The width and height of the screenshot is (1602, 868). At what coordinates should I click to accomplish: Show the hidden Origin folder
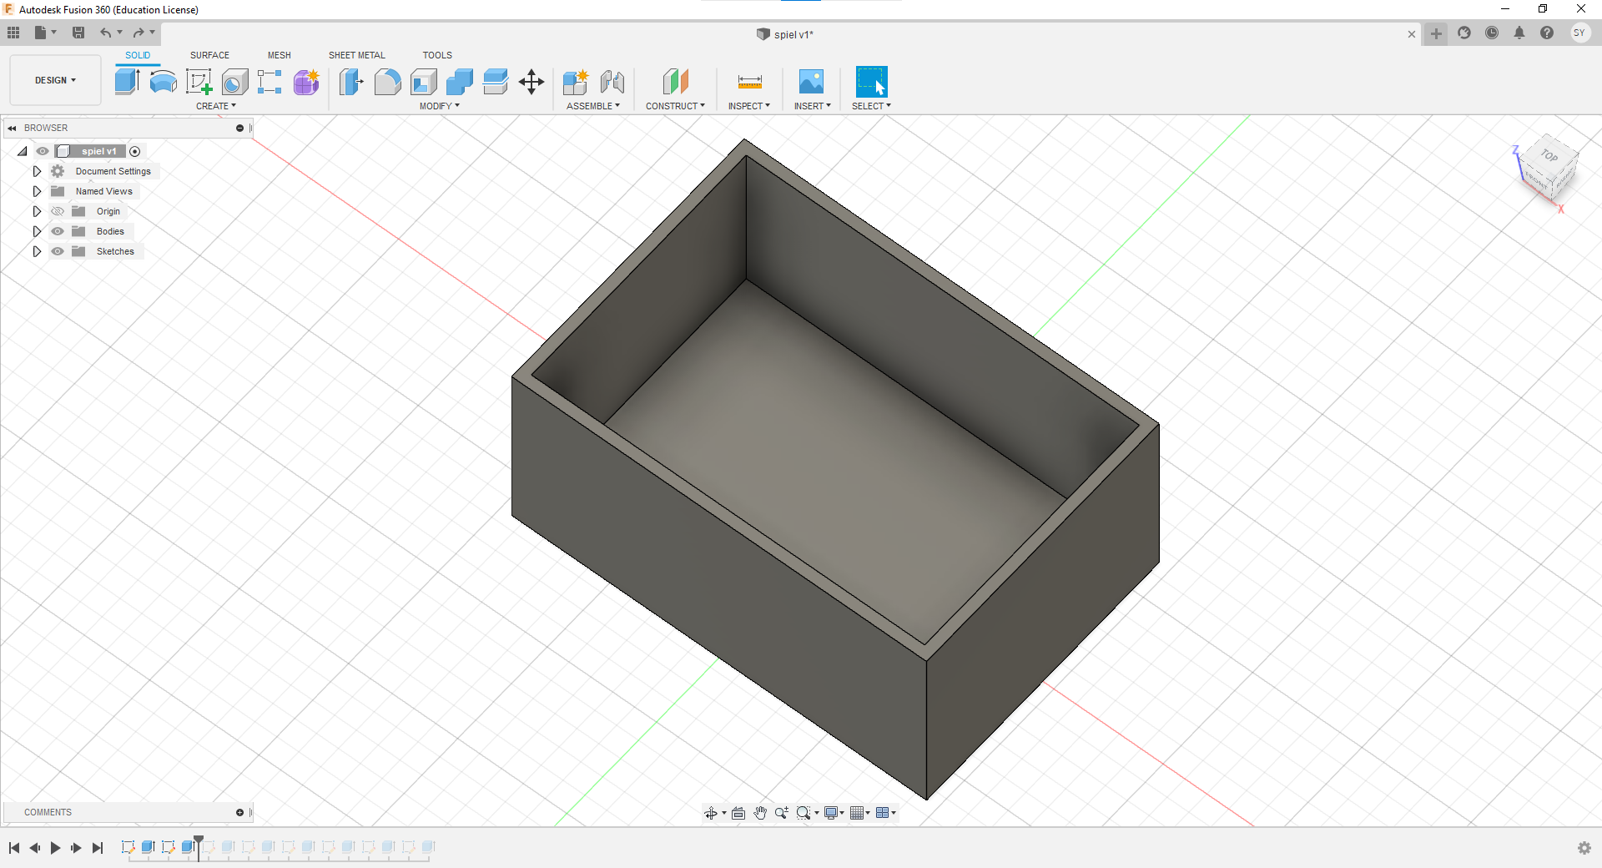(58, 211)
